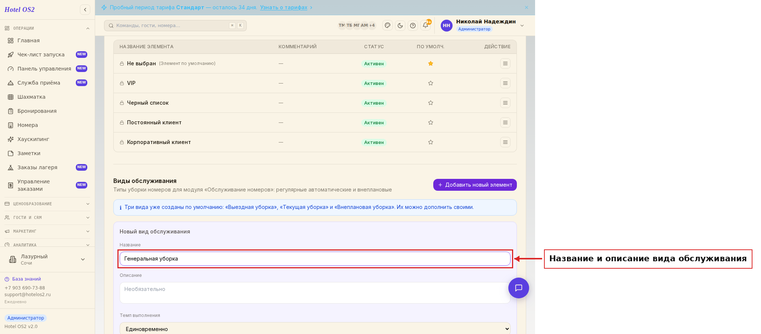The height and width of the screenshot is (334, 761).
Task: Collapse sidebar with the chevron button
Action: 85,10
